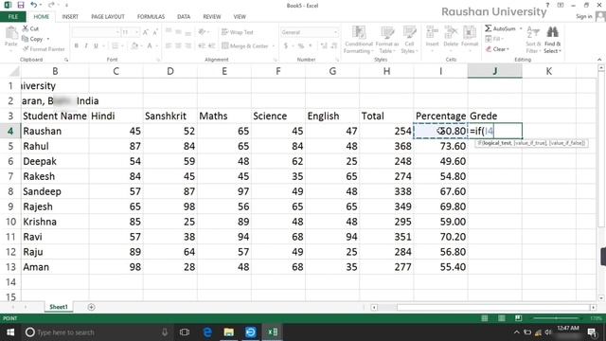Switch to the DATA tab

pyautogui.click(x=184, y=17)
